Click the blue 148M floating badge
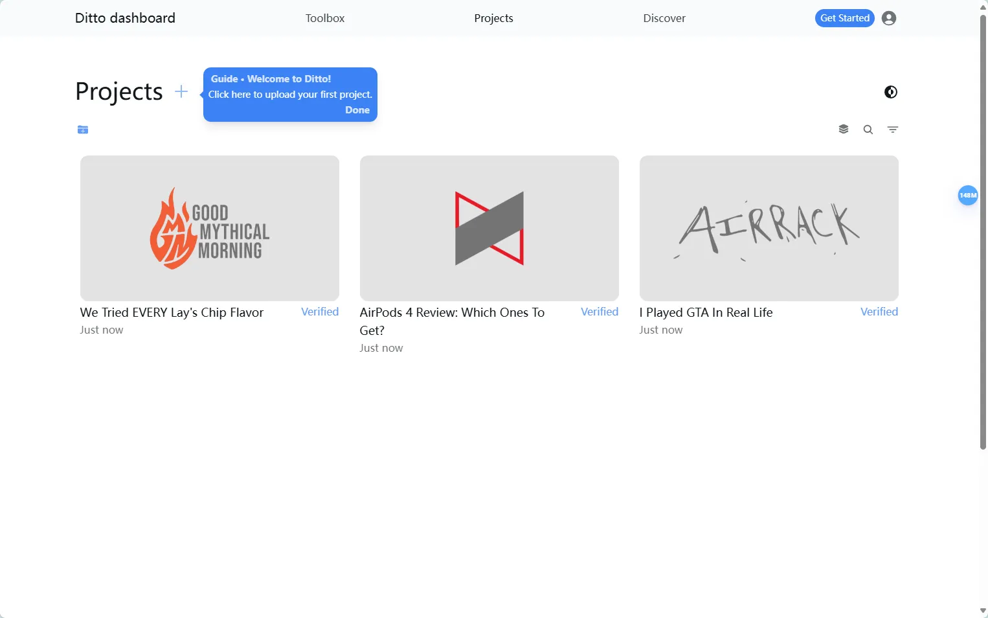The image size is (988, 618). point(968,195)
